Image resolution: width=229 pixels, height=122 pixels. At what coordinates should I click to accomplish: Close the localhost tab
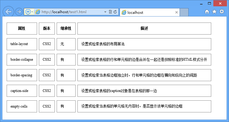[177, 12]
